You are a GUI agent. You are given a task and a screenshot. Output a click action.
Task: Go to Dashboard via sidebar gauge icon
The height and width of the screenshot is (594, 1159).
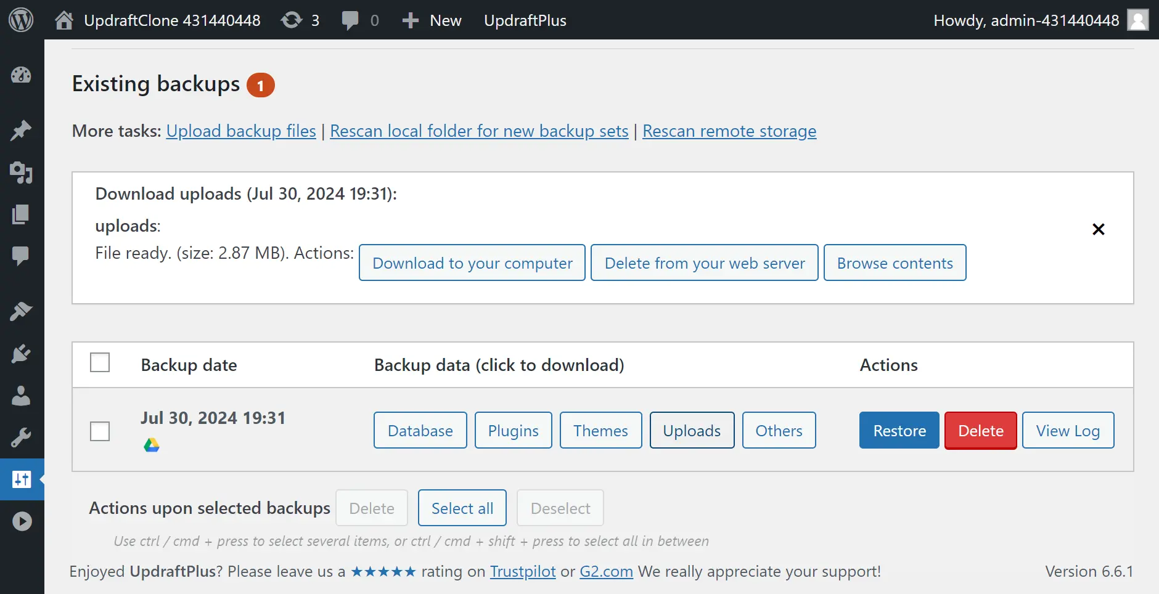click(x=21, y=75)
